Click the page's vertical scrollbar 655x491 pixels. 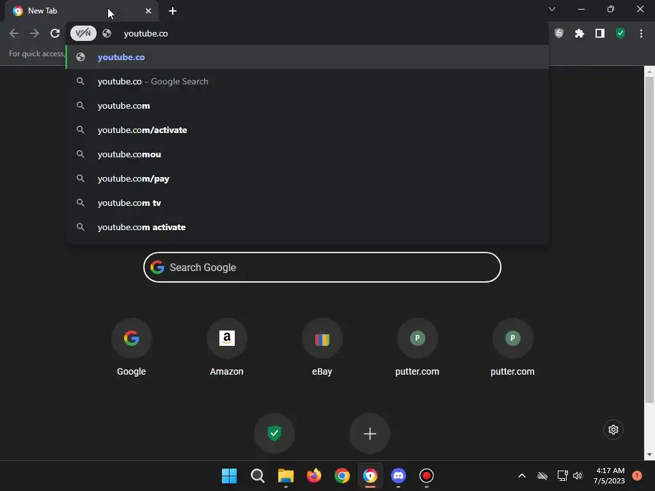[x=649, y=240]
